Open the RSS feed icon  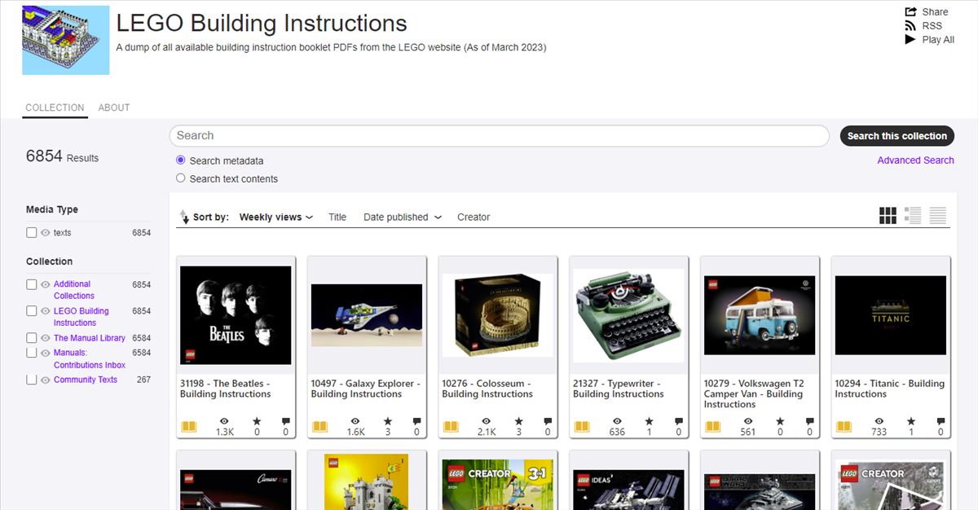click(x=910, y=25)
